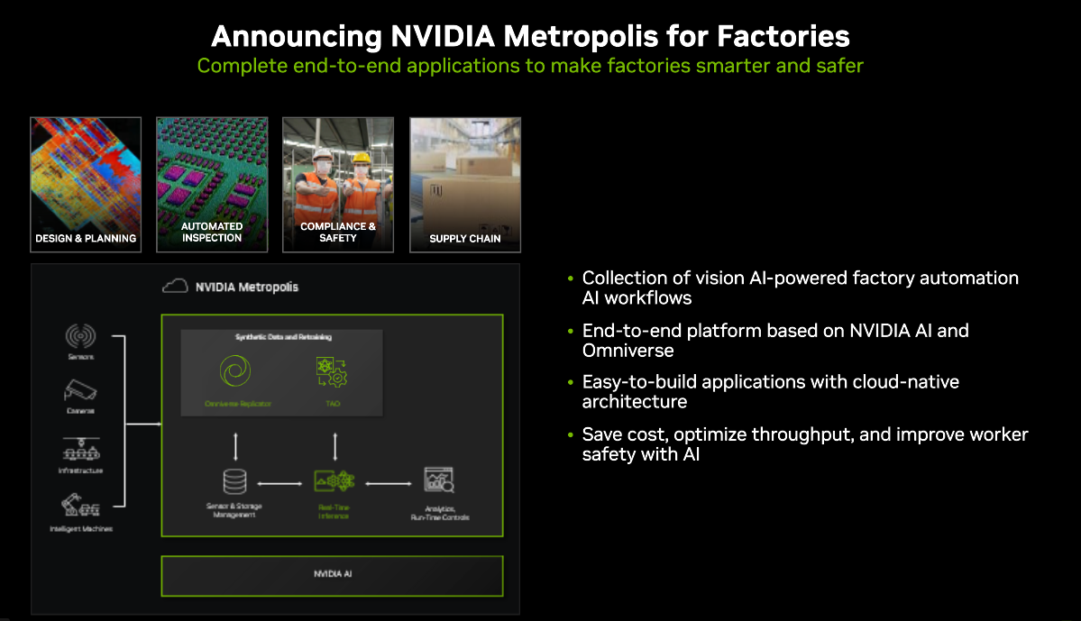Click the bullet about saving cost with AI
Screen dimensions: 1081x621
804,443
